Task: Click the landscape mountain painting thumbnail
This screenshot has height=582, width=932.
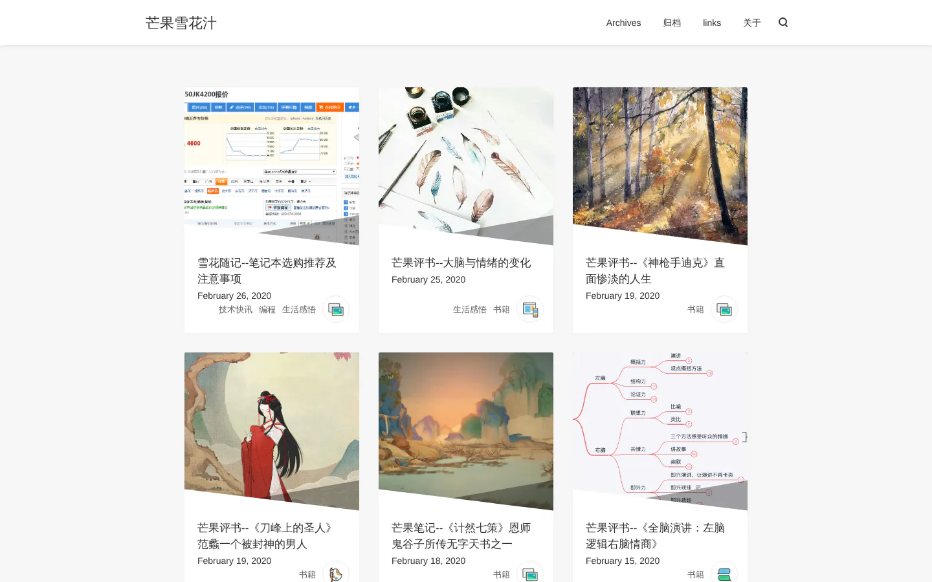Action: (x=466, y=431)
